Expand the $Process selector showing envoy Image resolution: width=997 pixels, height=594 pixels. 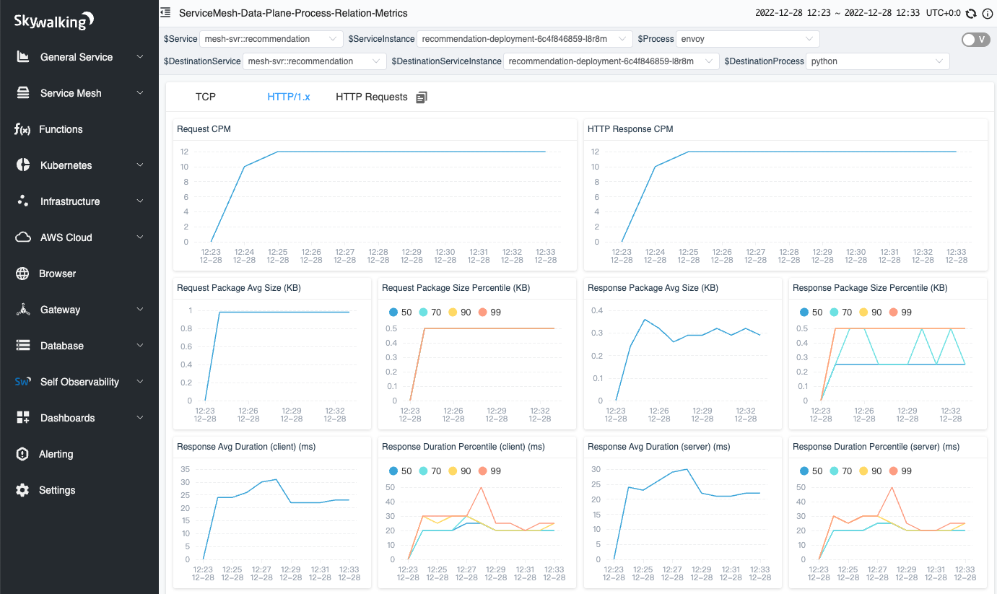747,39
